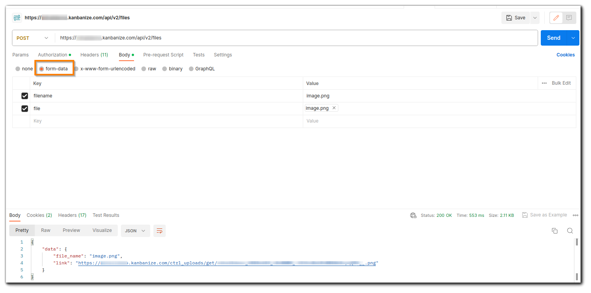Click the "file_name" line in response
The width and height of the screenshot is (591, 293).
88,256
